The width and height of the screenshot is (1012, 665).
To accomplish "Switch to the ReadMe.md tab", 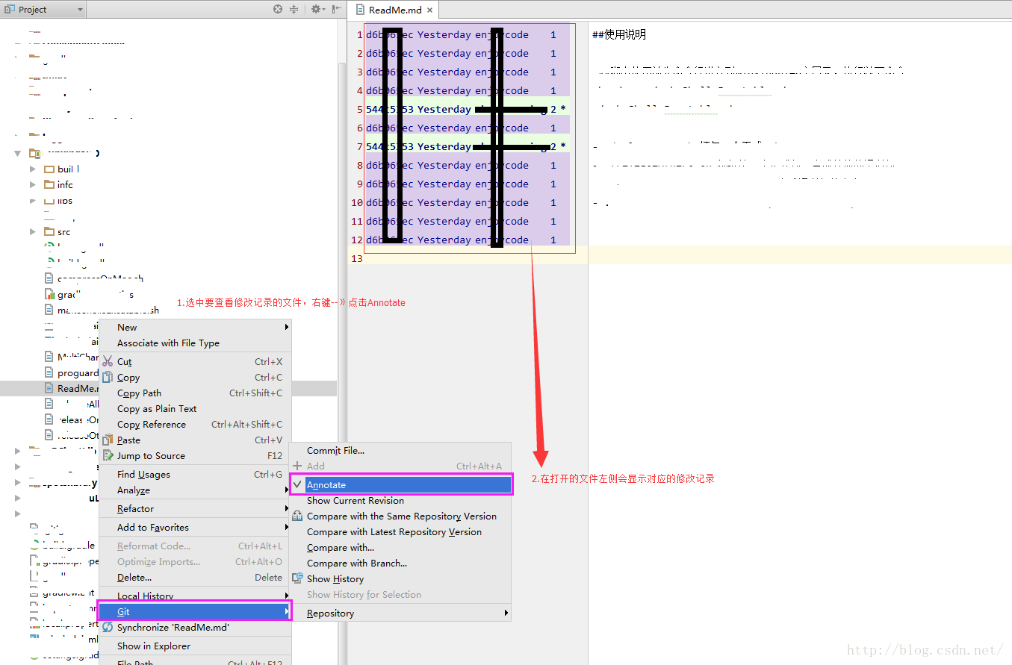I will click(x=395, y=10).
